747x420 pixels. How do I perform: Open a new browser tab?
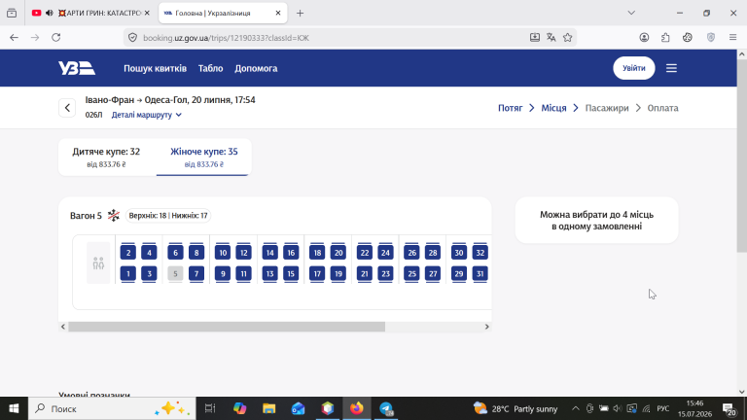point(300,14)
